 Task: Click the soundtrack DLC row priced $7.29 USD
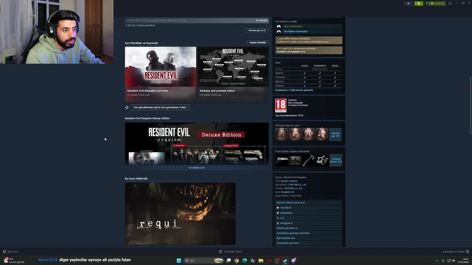click(x=197, y=21)
